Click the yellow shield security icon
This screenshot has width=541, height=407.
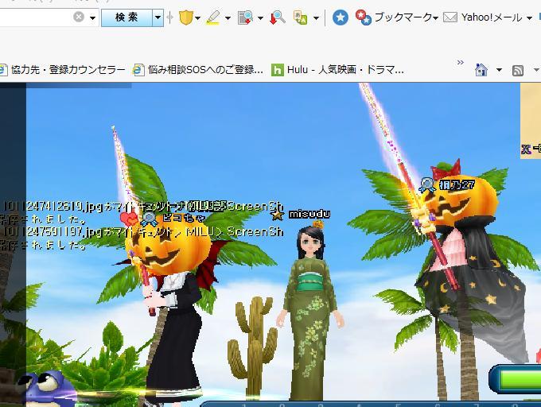tap(184, 17)
